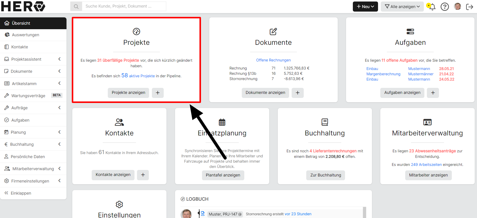Image resolution: width=477 pixels, height=218 pixels.
Task: Click the Einsatzplanung calendar icon
Action: tap(222, 122)
